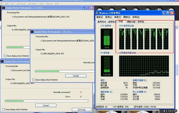Switch to the 應用程式 tab in Task Manager
179x113 pixels.
point(102,22)
